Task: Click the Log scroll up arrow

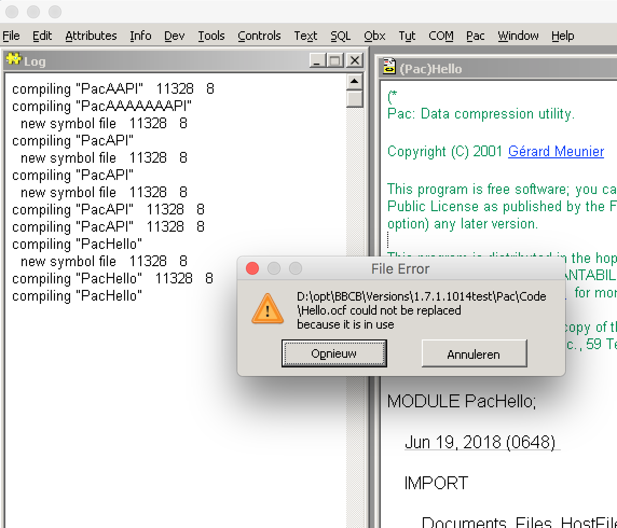Action: (x=354, y=82)
